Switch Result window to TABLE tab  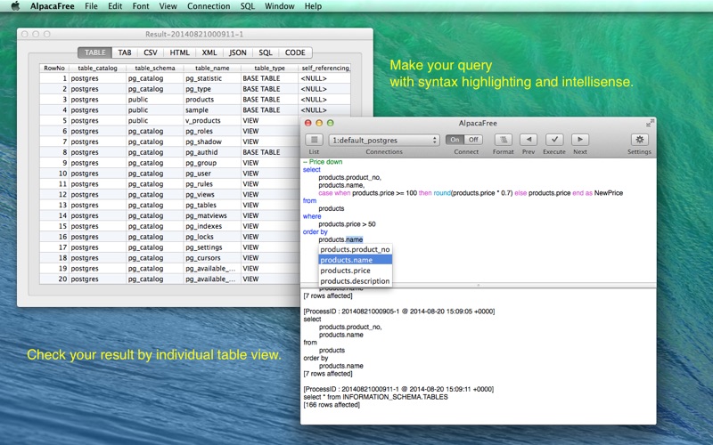pyautogui.click(x=95, y=53)
